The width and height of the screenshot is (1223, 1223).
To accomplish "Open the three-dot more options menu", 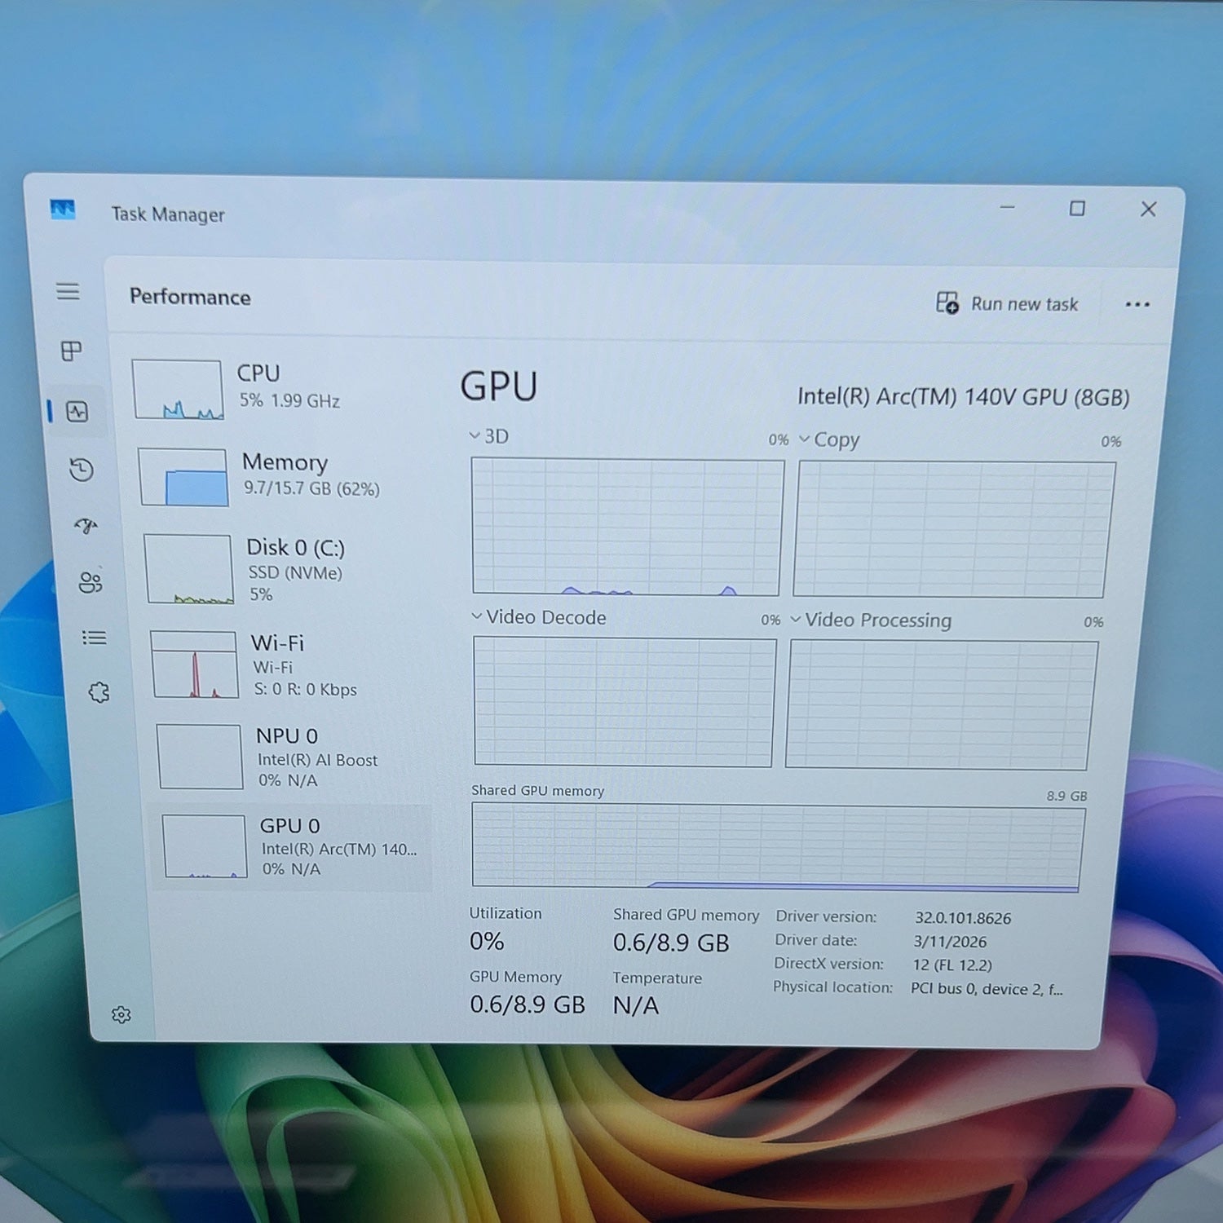I will point(1137,304).
